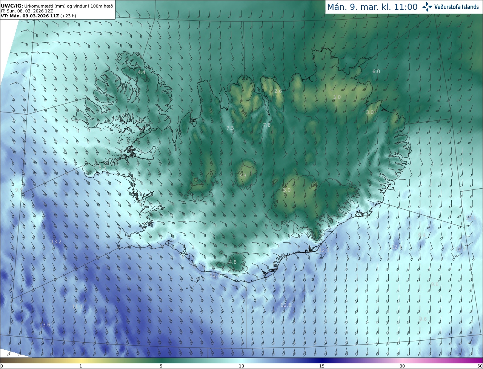483x369 pixels.
Task: Click the 6.0 value off the northeast coast
Action: (x=376, y=71)
